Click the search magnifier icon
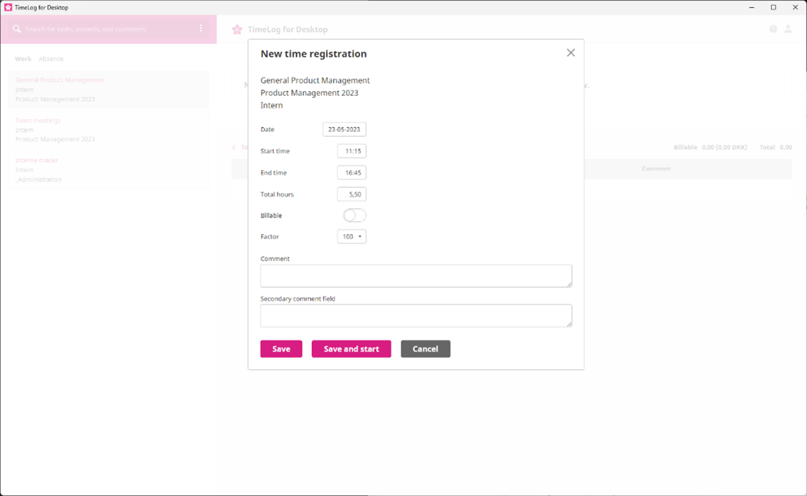Viewport: 807px width, 496px height. coord(17,29)
